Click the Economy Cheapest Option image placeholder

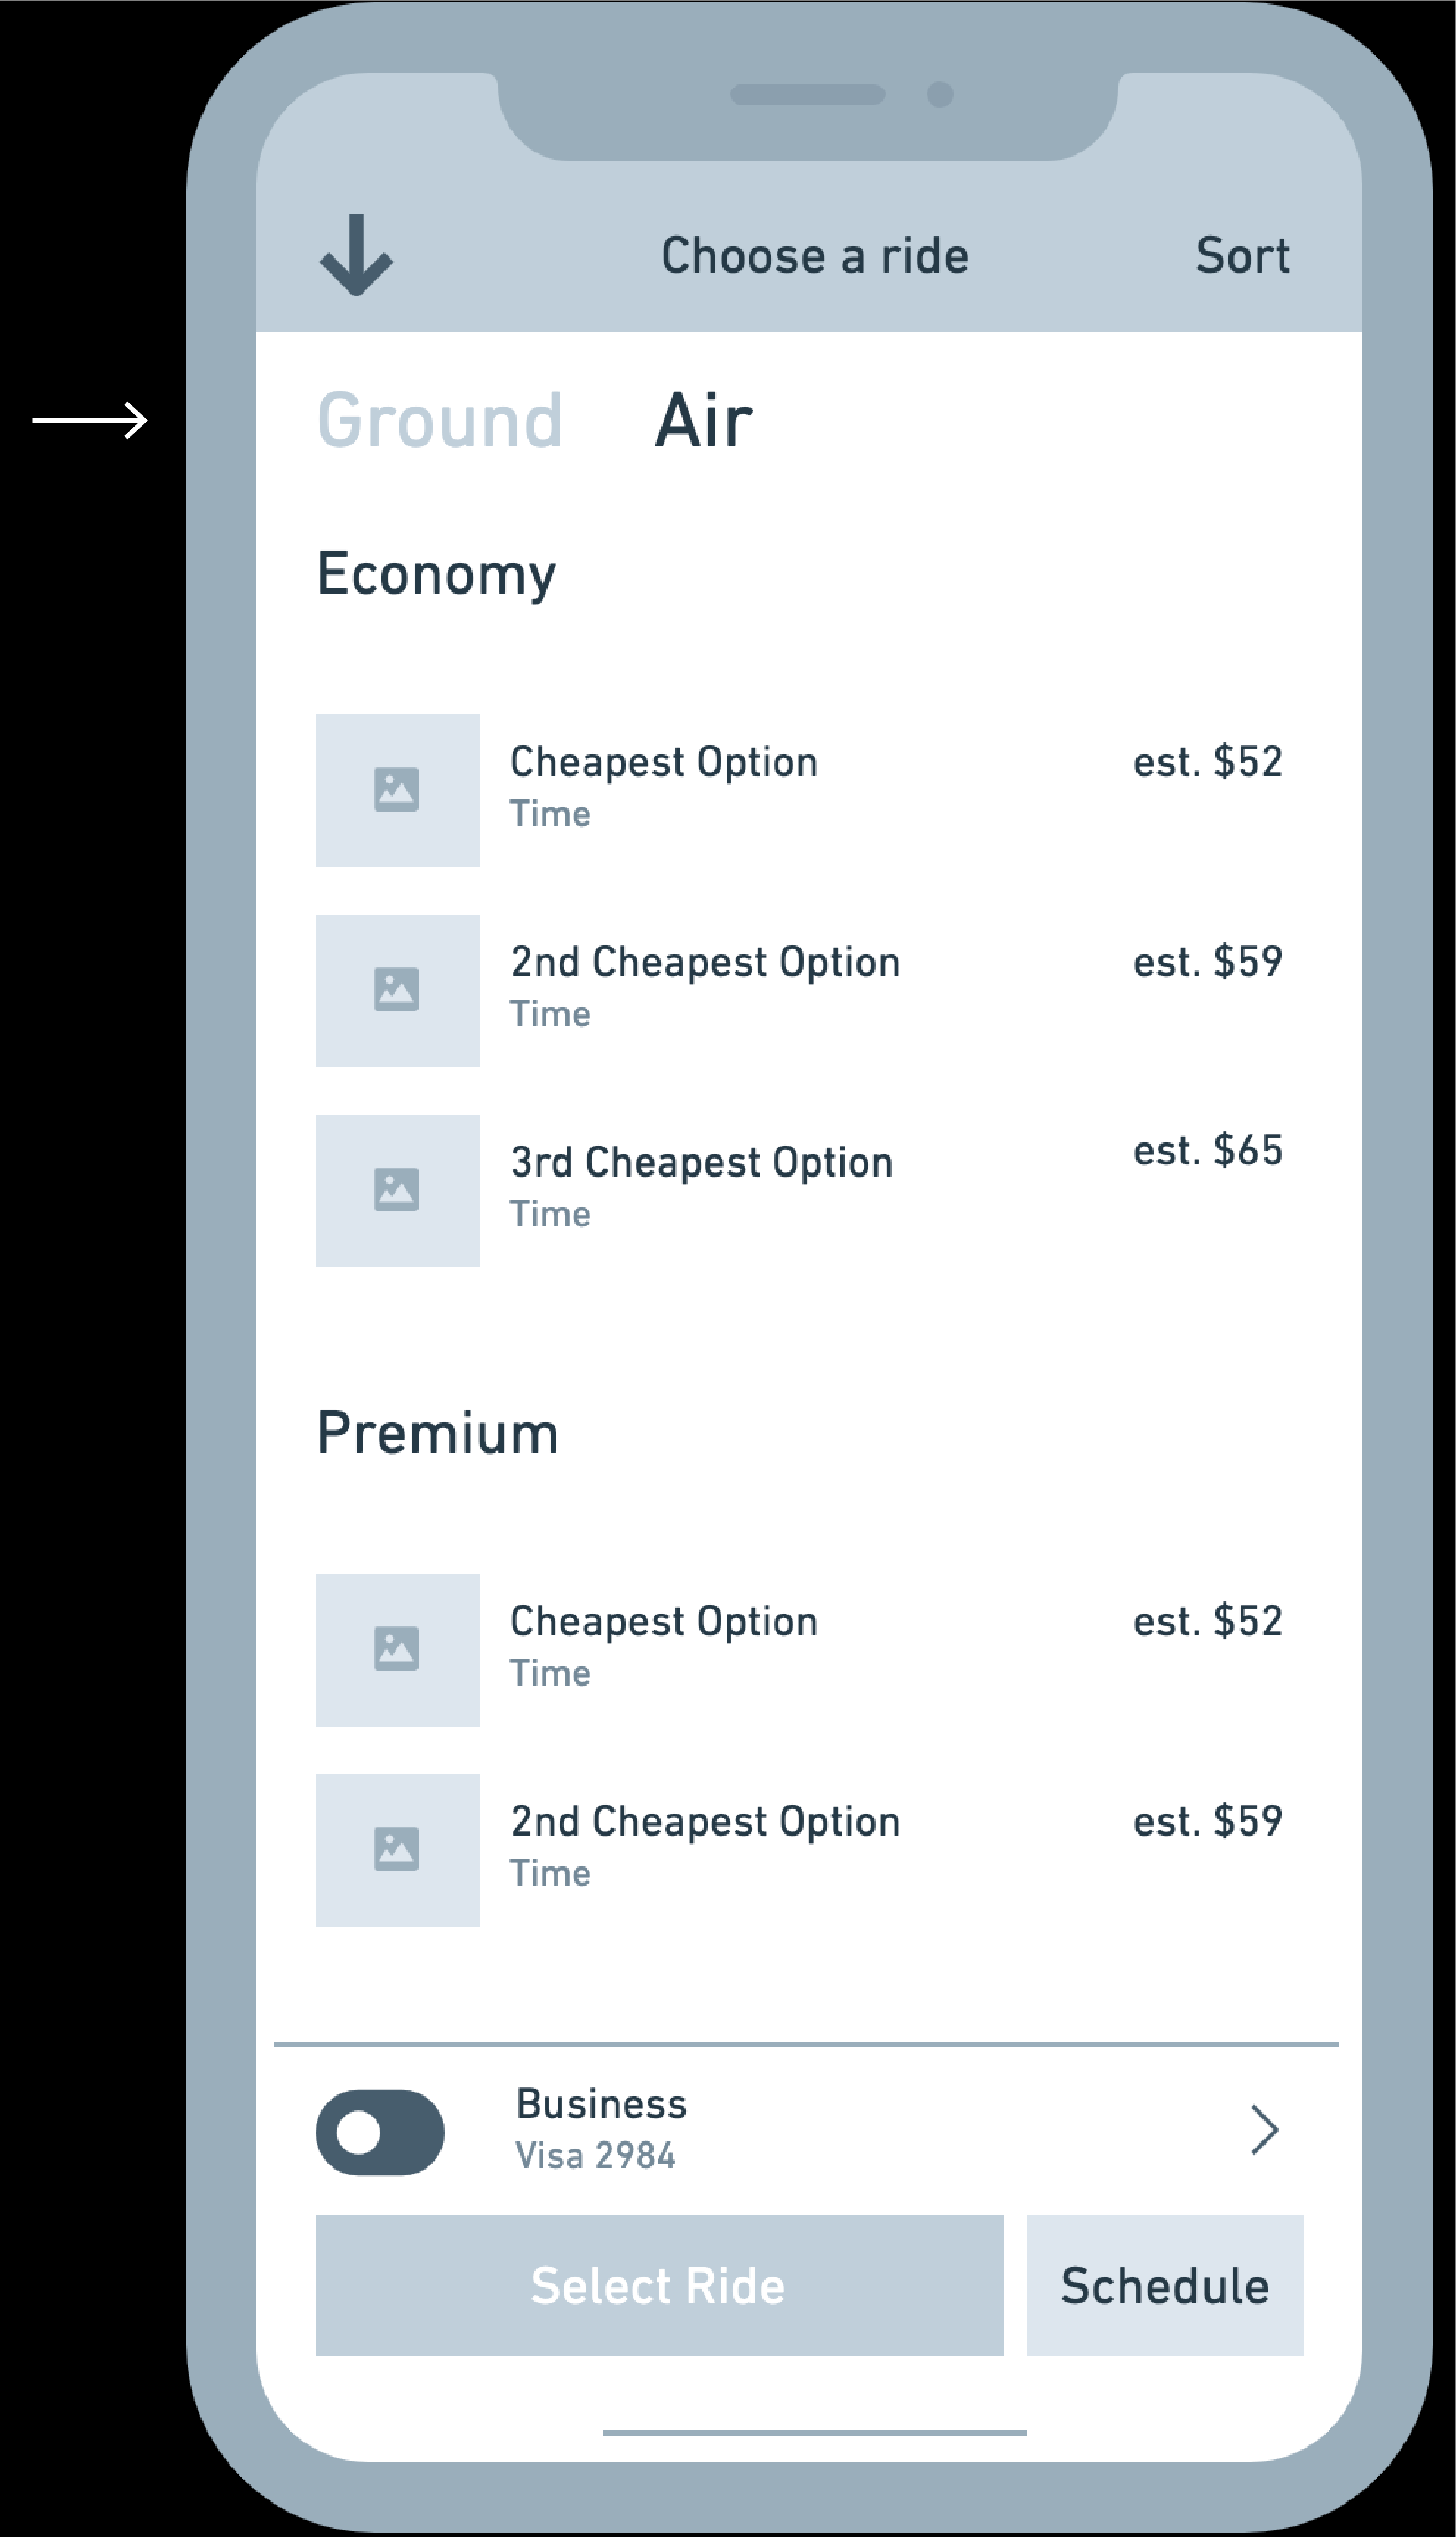click(x=397, y=790)
